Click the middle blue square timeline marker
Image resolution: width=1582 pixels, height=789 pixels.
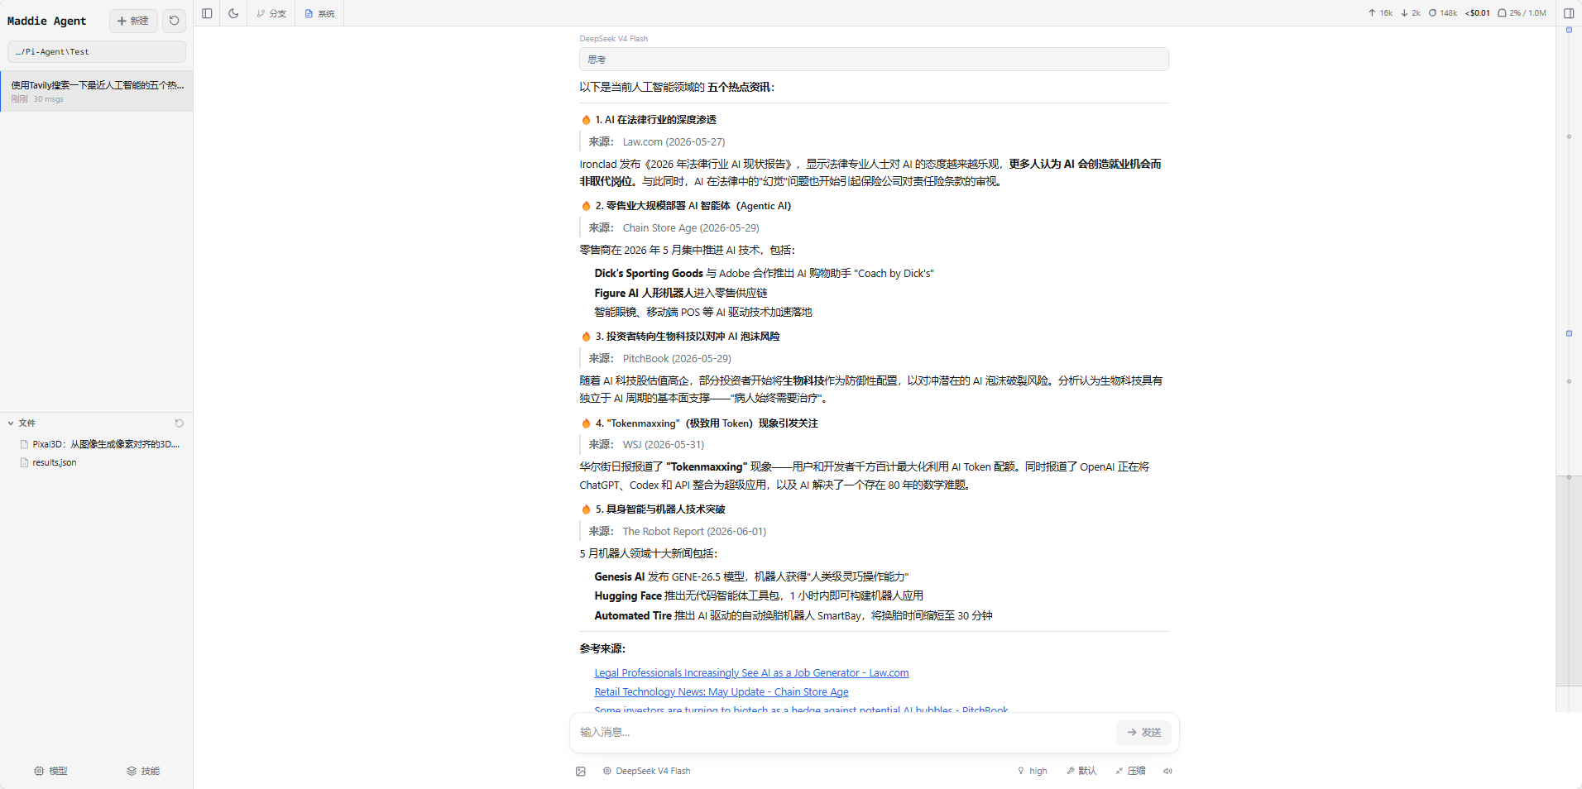tap(1569, 333)
